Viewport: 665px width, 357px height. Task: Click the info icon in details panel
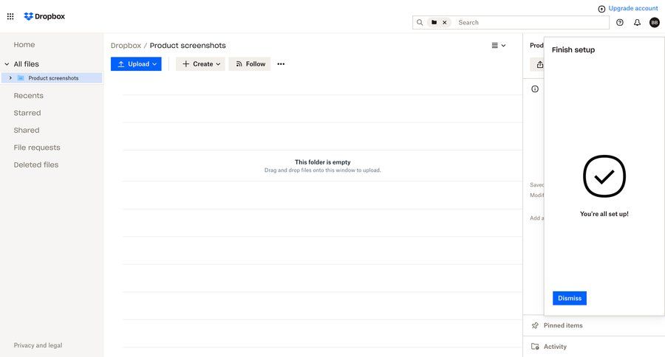pyautogui.click(x=535, y=89)
